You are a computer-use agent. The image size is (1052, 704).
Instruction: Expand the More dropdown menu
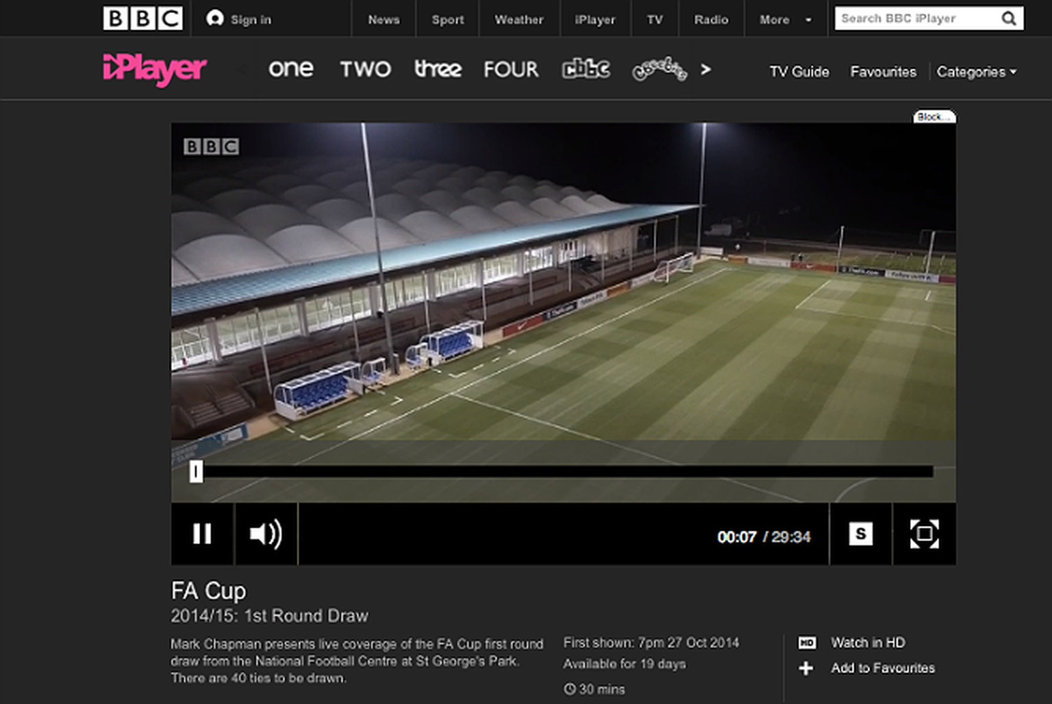(785, 20)
